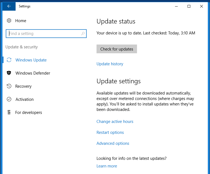The image size is (210, 174).
Task: Open Windows Defender section
Action: (x=33, y=73)
